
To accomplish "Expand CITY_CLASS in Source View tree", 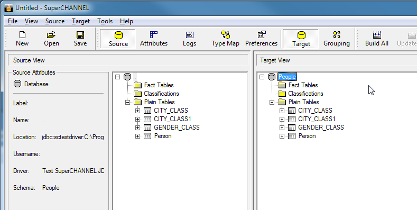I will (137, 111).
